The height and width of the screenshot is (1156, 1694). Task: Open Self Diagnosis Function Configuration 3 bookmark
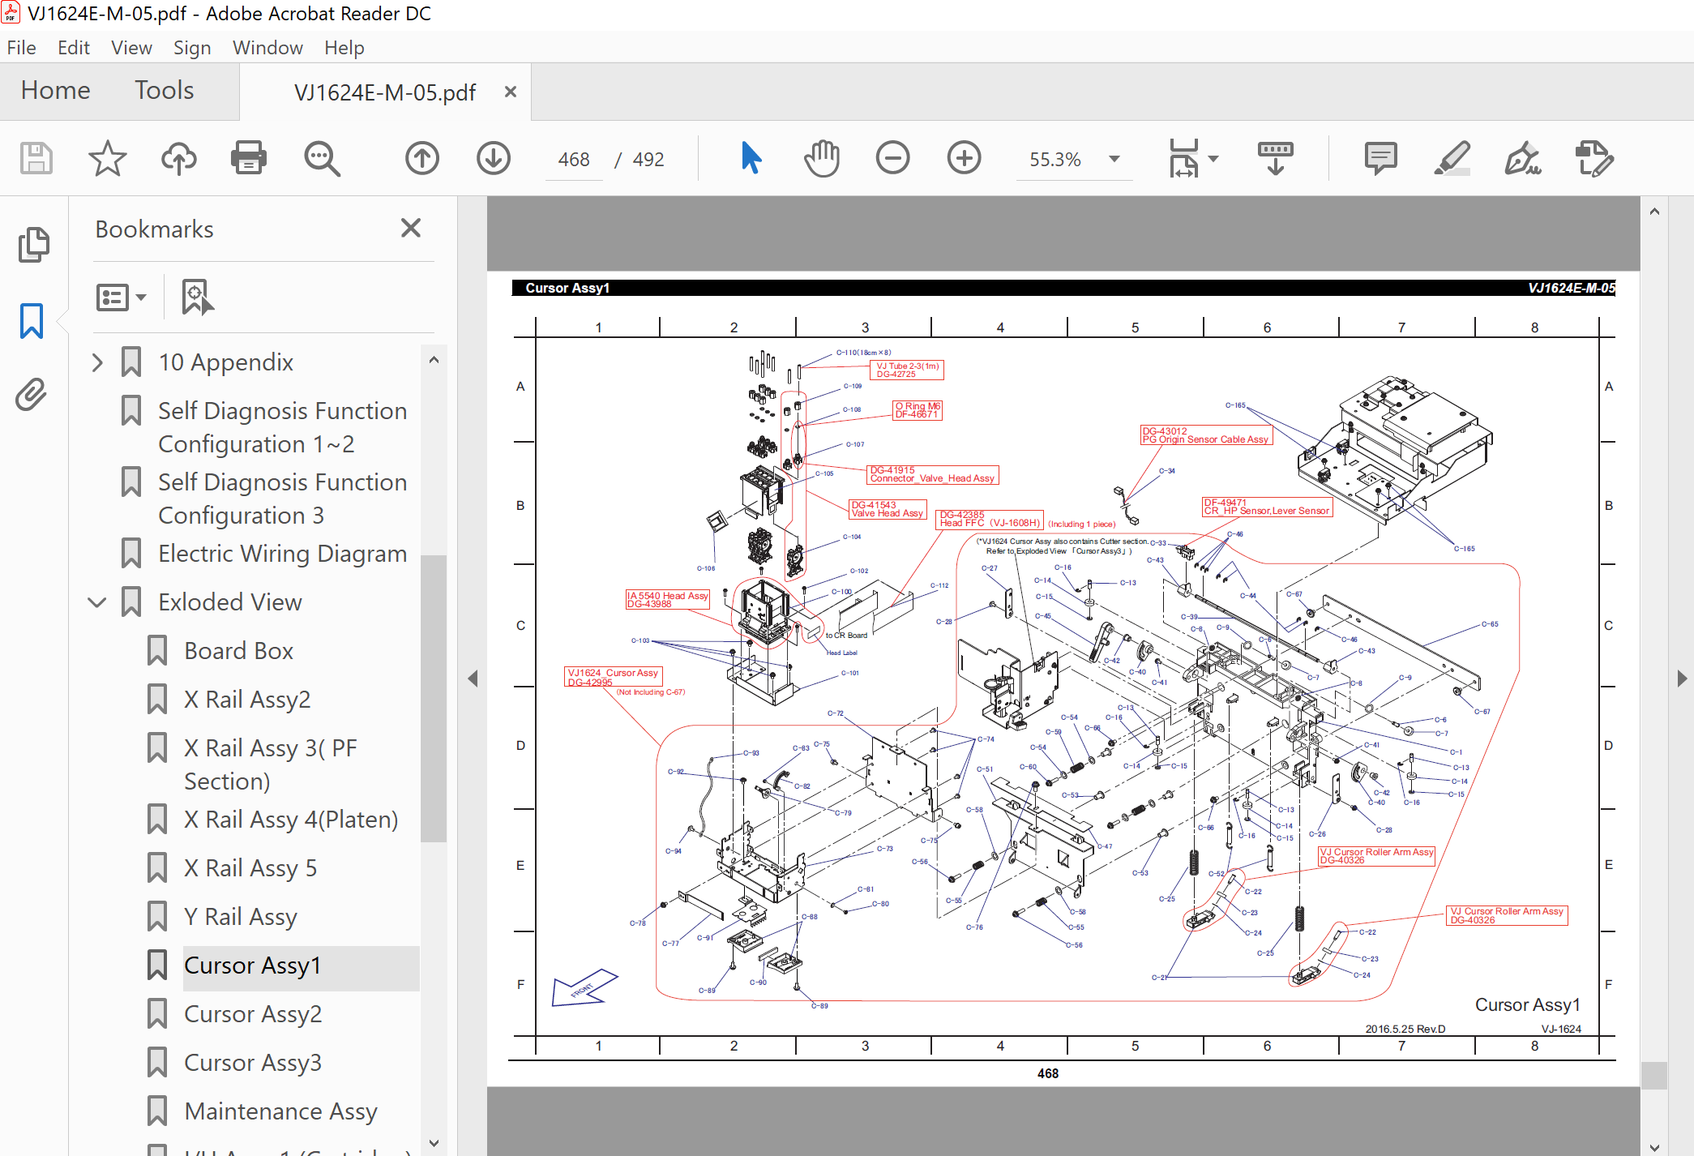[282, 499]
